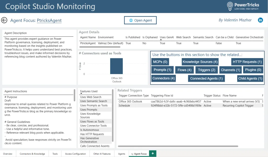Show related Plugins (0)
This screenshot has height=157, width=268.
pyautogui.click(x=253, y=70)
